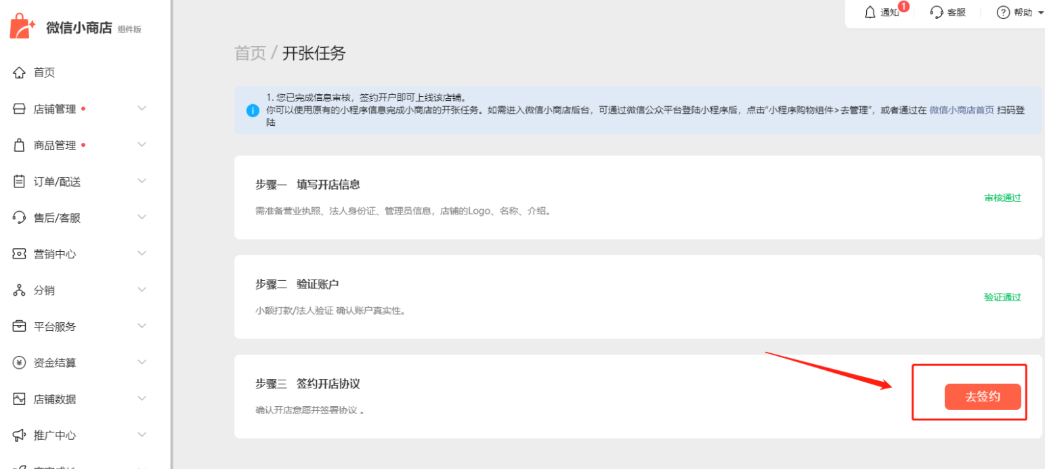Click the coupon icon beside 营销中心
Screen dimensions: 1045x469
20,254
